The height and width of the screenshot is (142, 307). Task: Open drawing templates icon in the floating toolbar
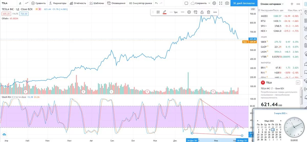coord(158,12)
